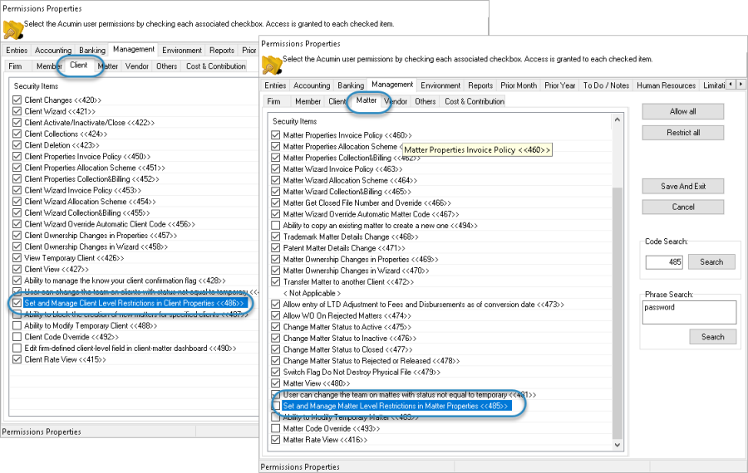Toggle Client View <<427>> checkbox

(x=17, y=269)
